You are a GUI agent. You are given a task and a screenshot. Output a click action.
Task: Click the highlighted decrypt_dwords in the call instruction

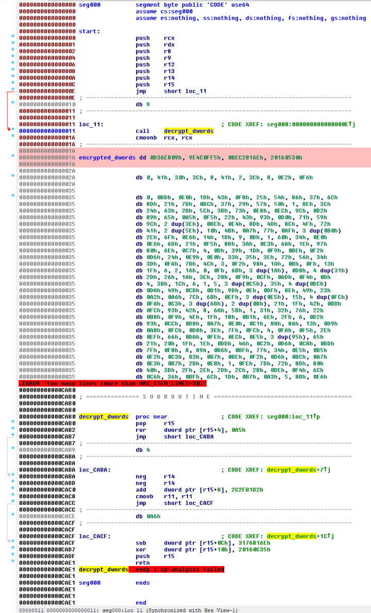tap(189, 131)
